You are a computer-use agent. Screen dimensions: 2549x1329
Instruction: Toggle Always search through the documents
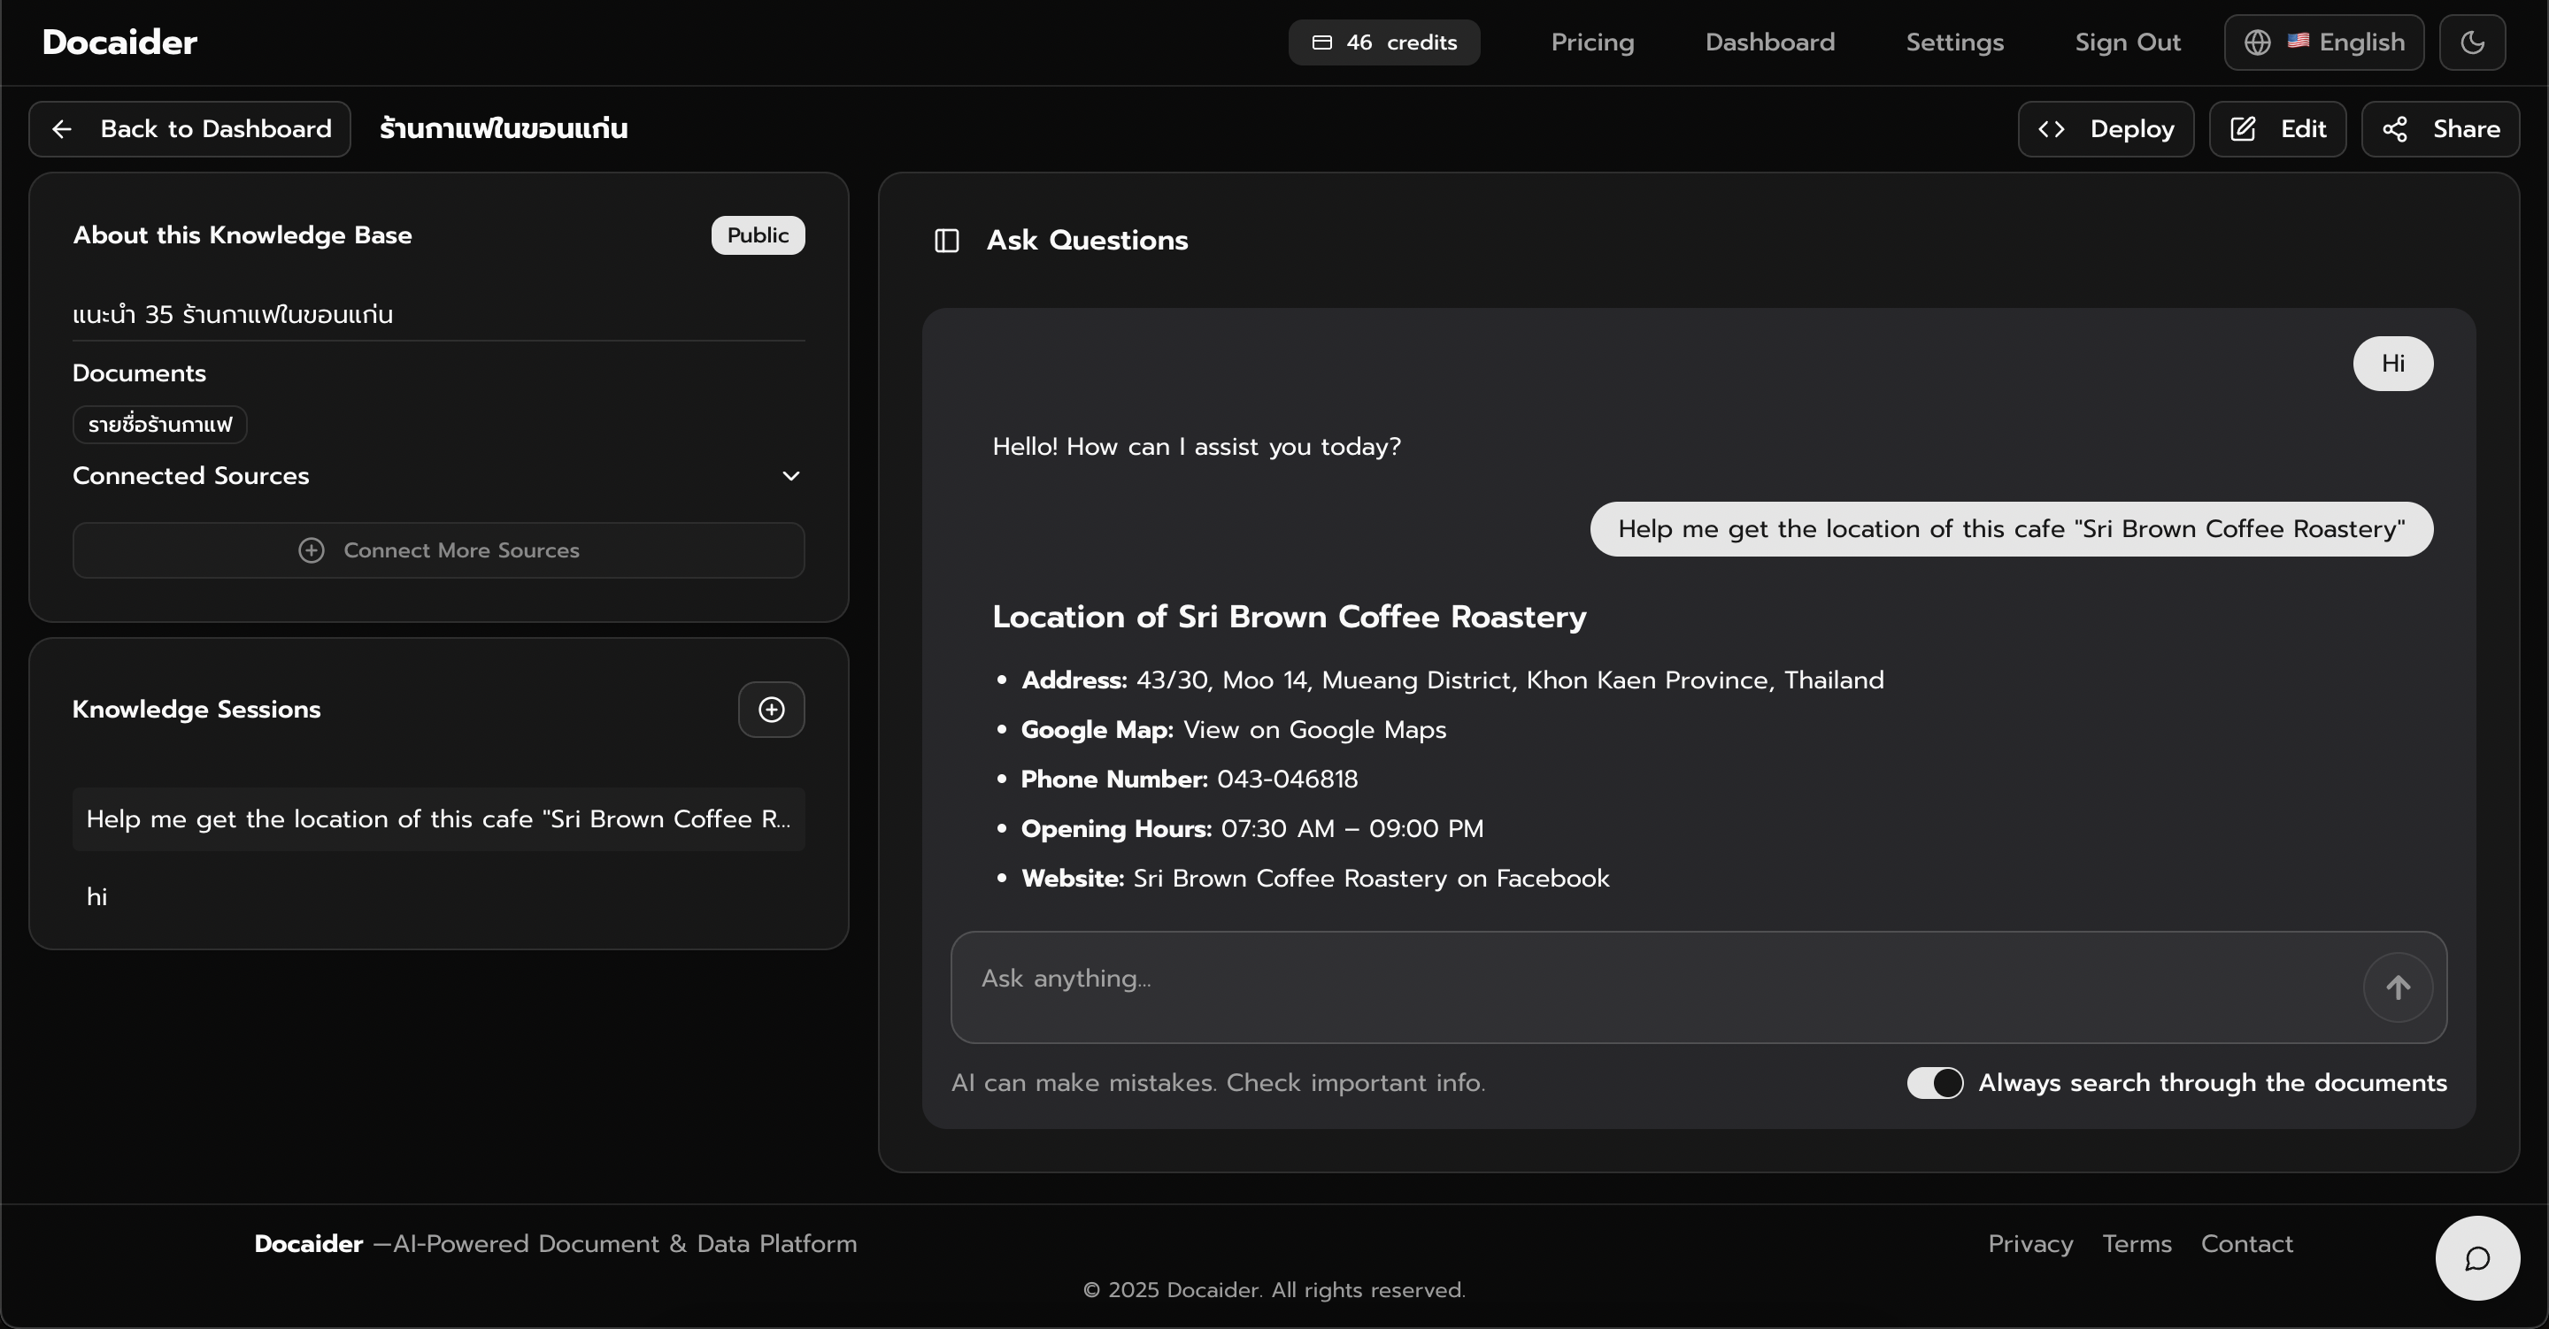coord(1935,1083)
